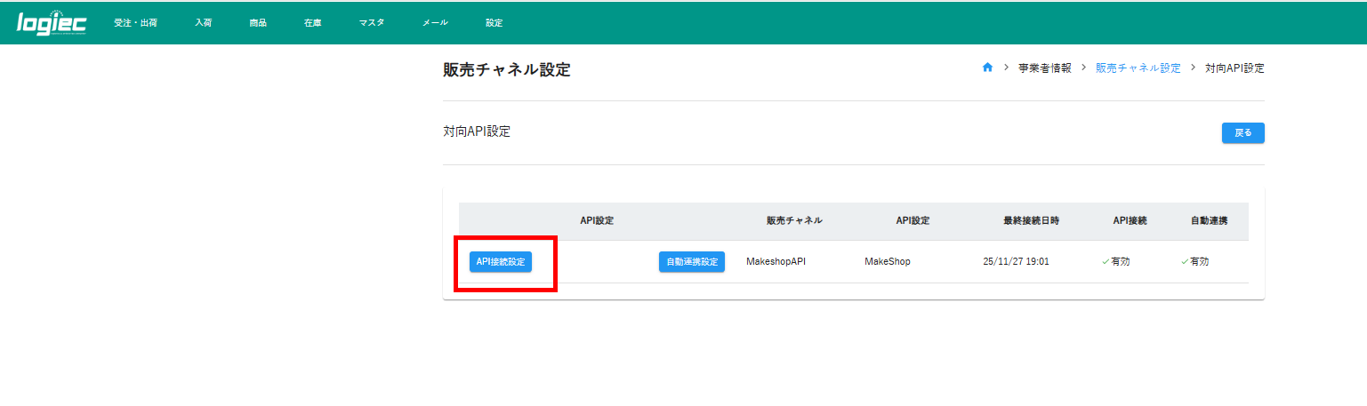1367x406 pixels.
Task: Open API接続設定 for MakeshopAPI
Action: [x=501, y=262]
